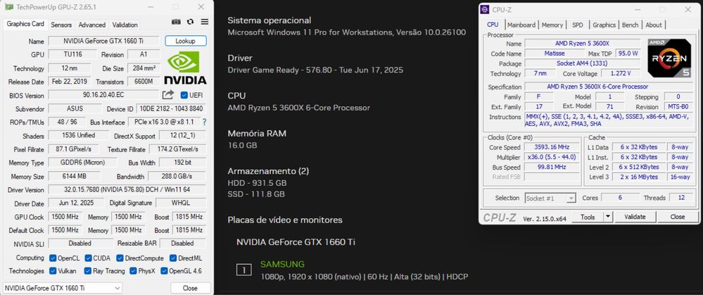This screenshot has height=295, width=703.
Task: Click the Core Speed value 3593.16 MHz
Action: tap(552, 147)
